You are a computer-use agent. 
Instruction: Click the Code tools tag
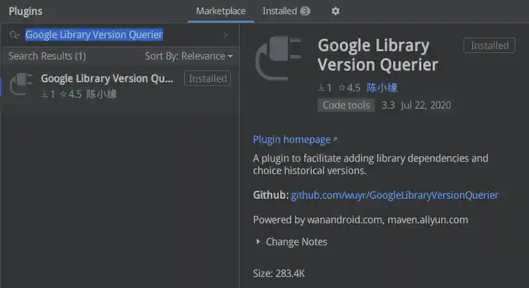tap(346, 105)
